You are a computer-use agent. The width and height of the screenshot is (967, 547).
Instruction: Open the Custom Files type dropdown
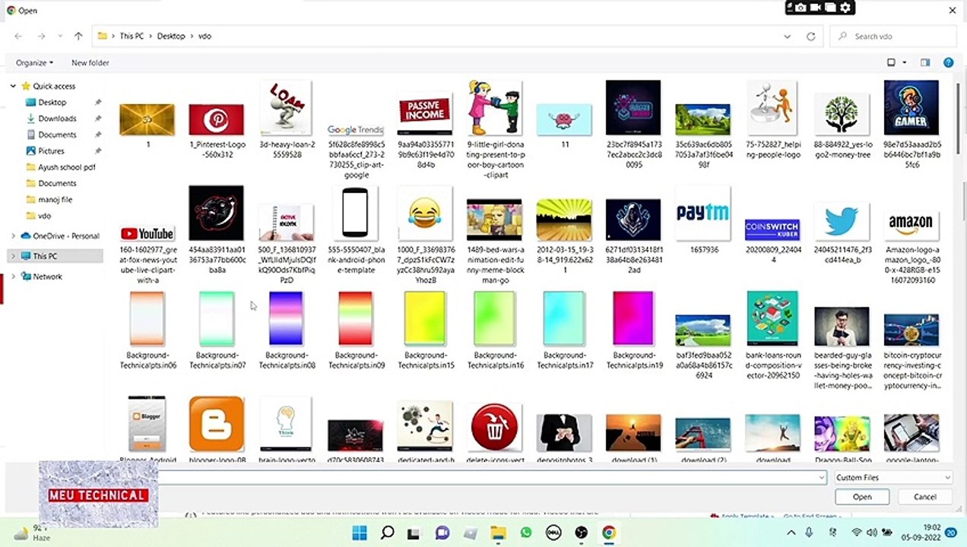click(893, 477)
